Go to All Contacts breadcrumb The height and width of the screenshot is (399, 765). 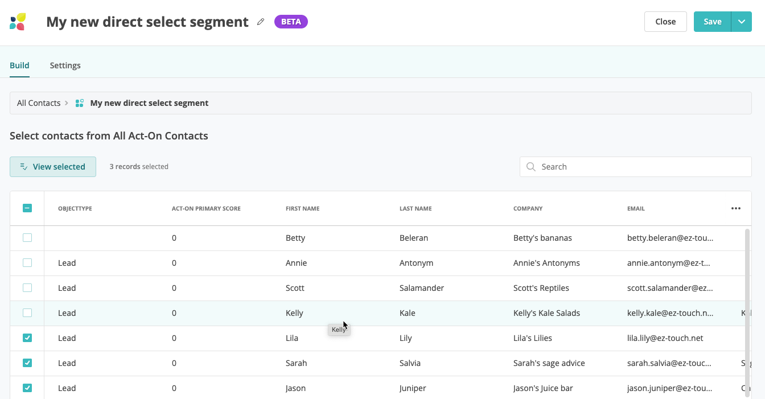(39, 103)
